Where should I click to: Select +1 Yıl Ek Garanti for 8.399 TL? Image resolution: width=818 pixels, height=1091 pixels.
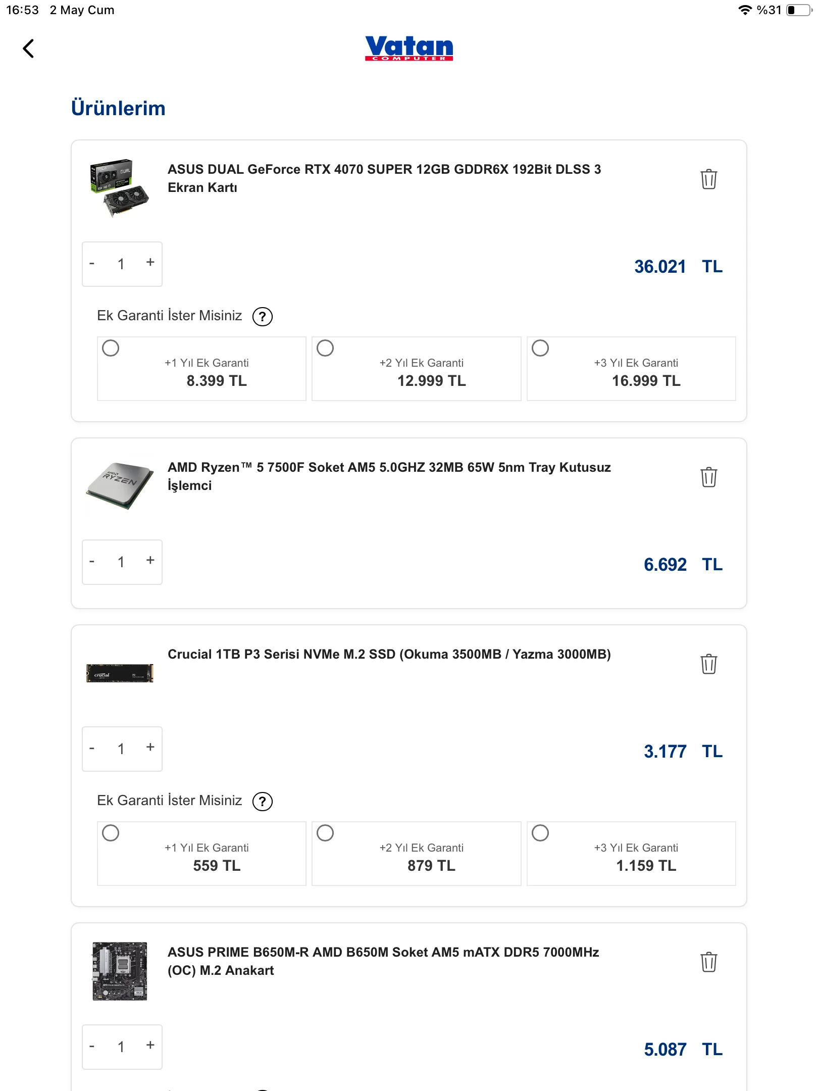click(x=111, y=348)
